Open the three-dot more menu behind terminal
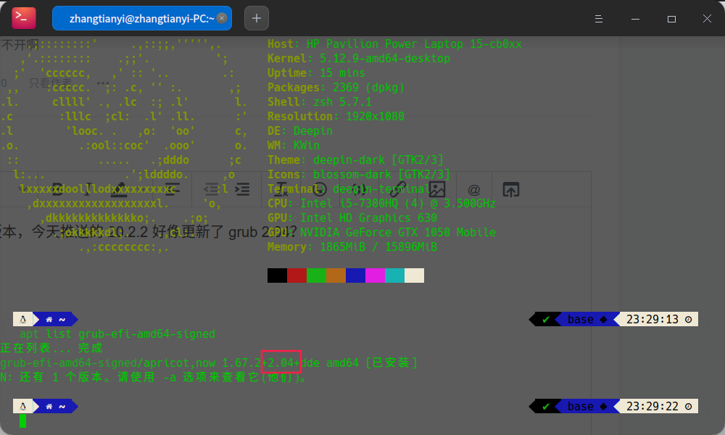725x435 pixels. tap(103, 83)
